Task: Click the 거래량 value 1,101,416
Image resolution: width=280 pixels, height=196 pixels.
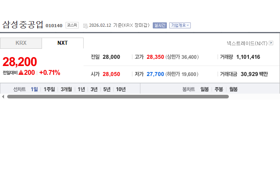Action: click(248, 57)
